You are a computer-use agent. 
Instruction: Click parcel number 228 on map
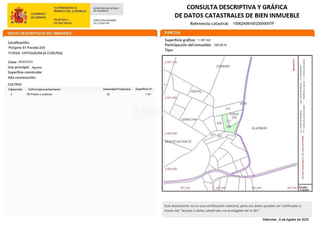(219, 123)
